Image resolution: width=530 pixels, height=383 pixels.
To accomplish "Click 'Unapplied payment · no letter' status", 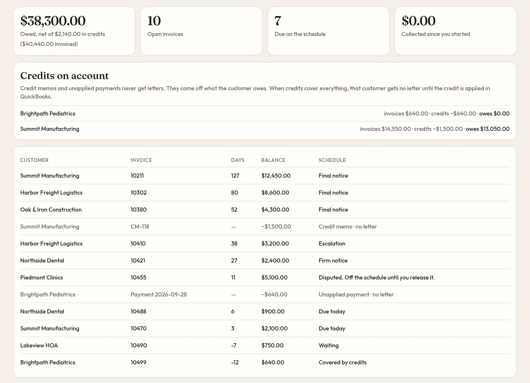I will 356,294.
